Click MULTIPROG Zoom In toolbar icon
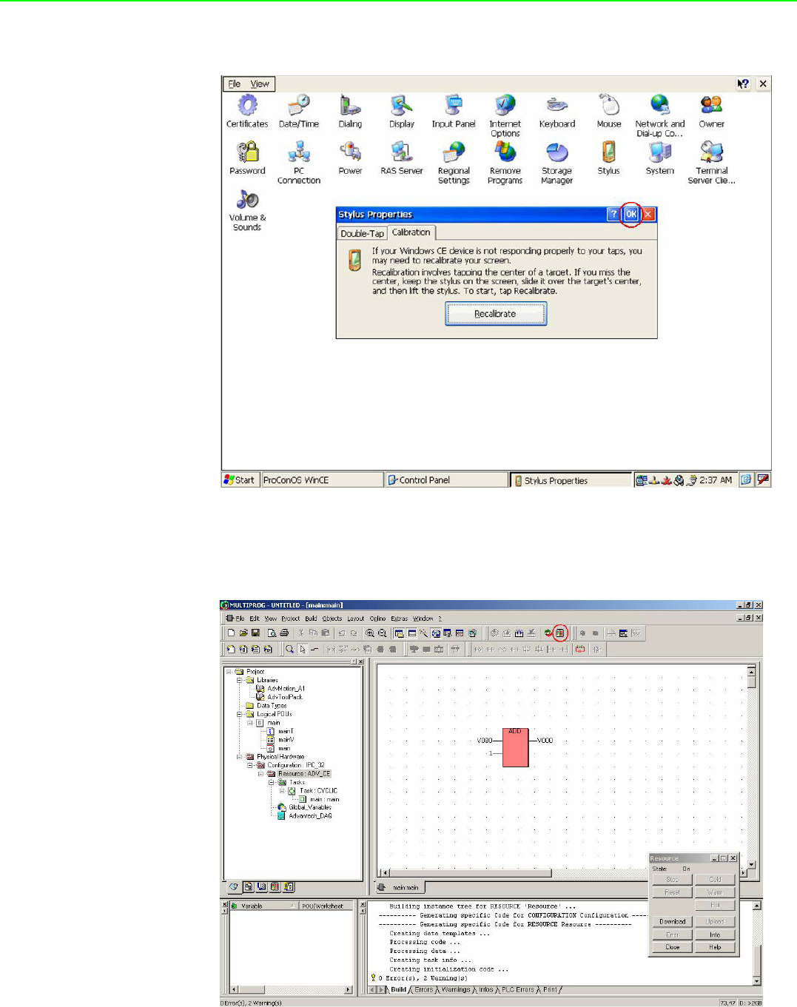Image resolution: width=797 pixels, height=1007 pixels. pyautogui.click(x=370, y=633)
